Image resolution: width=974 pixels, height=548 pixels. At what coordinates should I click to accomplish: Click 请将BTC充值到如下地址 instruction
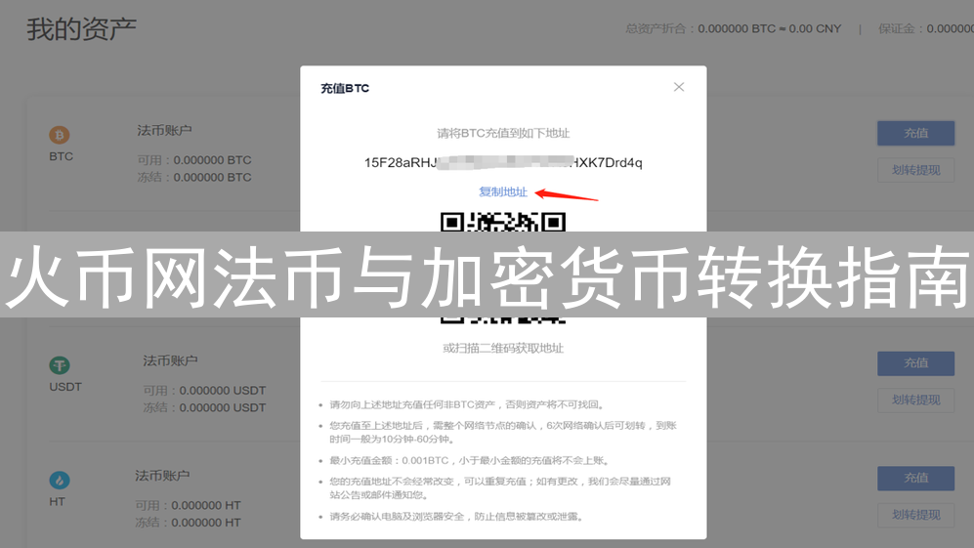503,133
